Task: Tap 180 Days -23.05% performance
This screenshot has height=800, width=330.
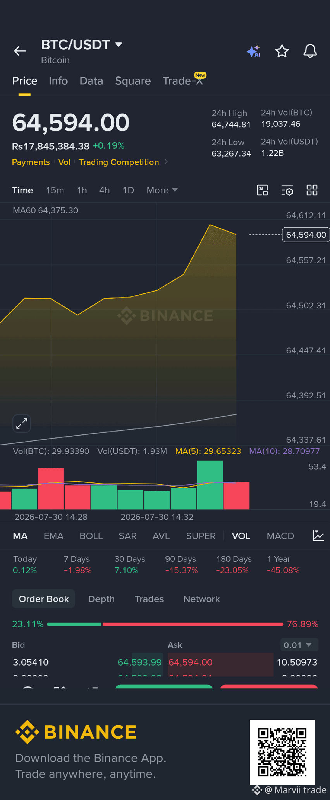Action: 234,564
